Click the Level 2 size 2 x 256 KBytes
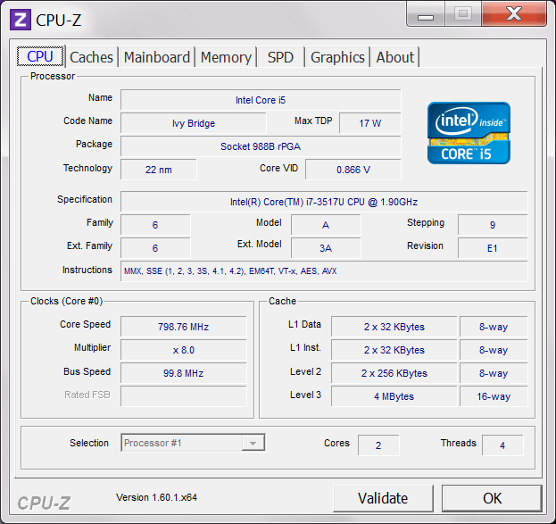The height and width of the screenshot is (524, 556). click(394, 373)
